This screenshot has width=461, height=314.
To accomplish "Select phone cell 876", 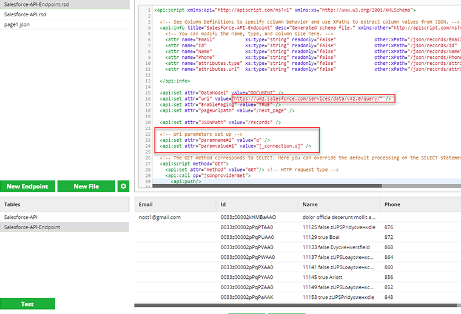I will 389,227.
